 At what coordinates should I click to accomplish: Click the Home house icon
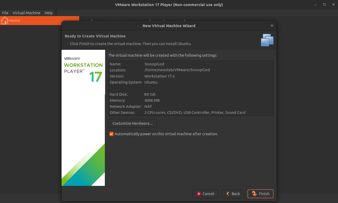5,21
